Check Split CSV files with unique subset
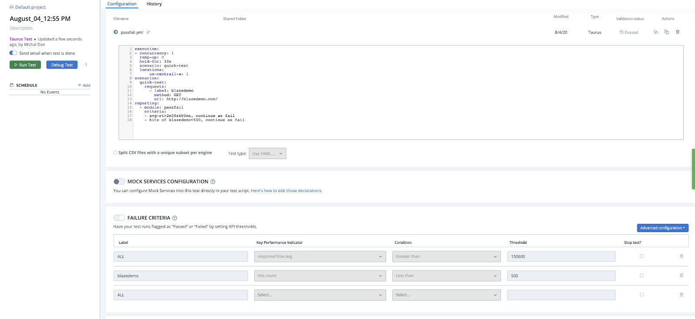The width and height of the screenshot is (695, 319). coord(115,153)
